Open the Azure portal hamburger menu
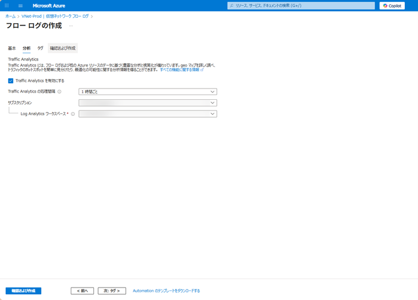The height and width of the screenshot is (300, 418). [20, 5]
